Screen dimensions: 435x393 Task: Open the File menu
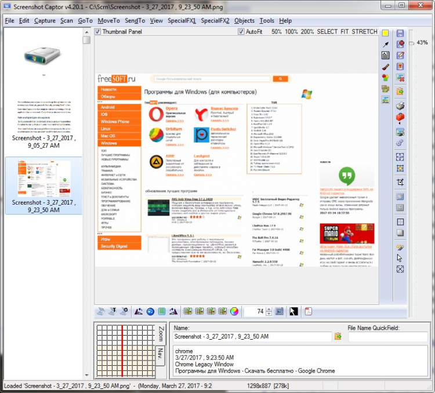point(9,20)
